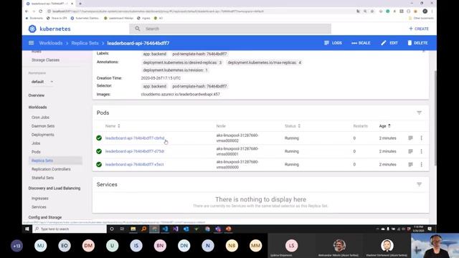Open Visual Studio Code from taskbar
The height and width of the screenshot is (258, 459).
[x=165, y=229]
